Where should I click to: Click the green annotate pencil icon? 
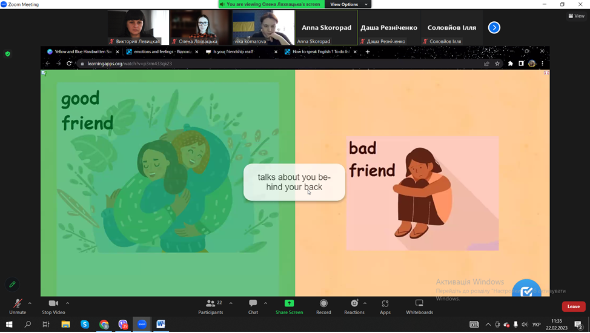pyautogui.click(x=12, y=284)
